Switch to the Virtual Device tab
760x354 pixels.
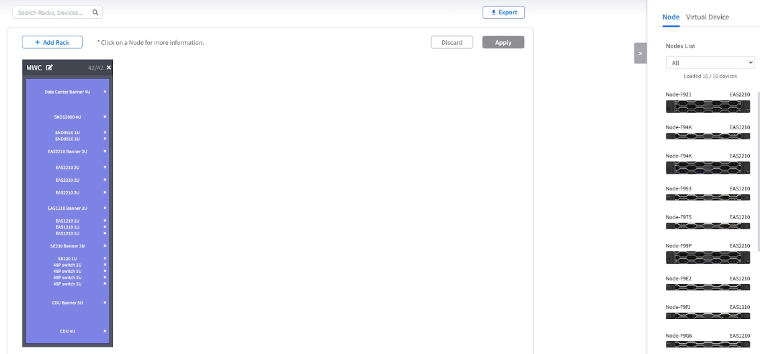(707, 17)
